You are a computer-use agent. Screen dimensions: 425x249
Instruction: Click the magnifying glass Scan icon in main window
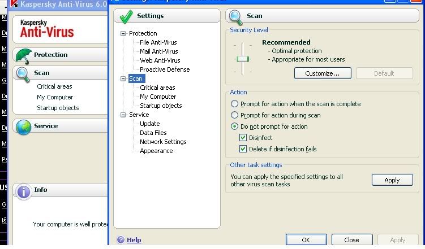click(23, 74)
